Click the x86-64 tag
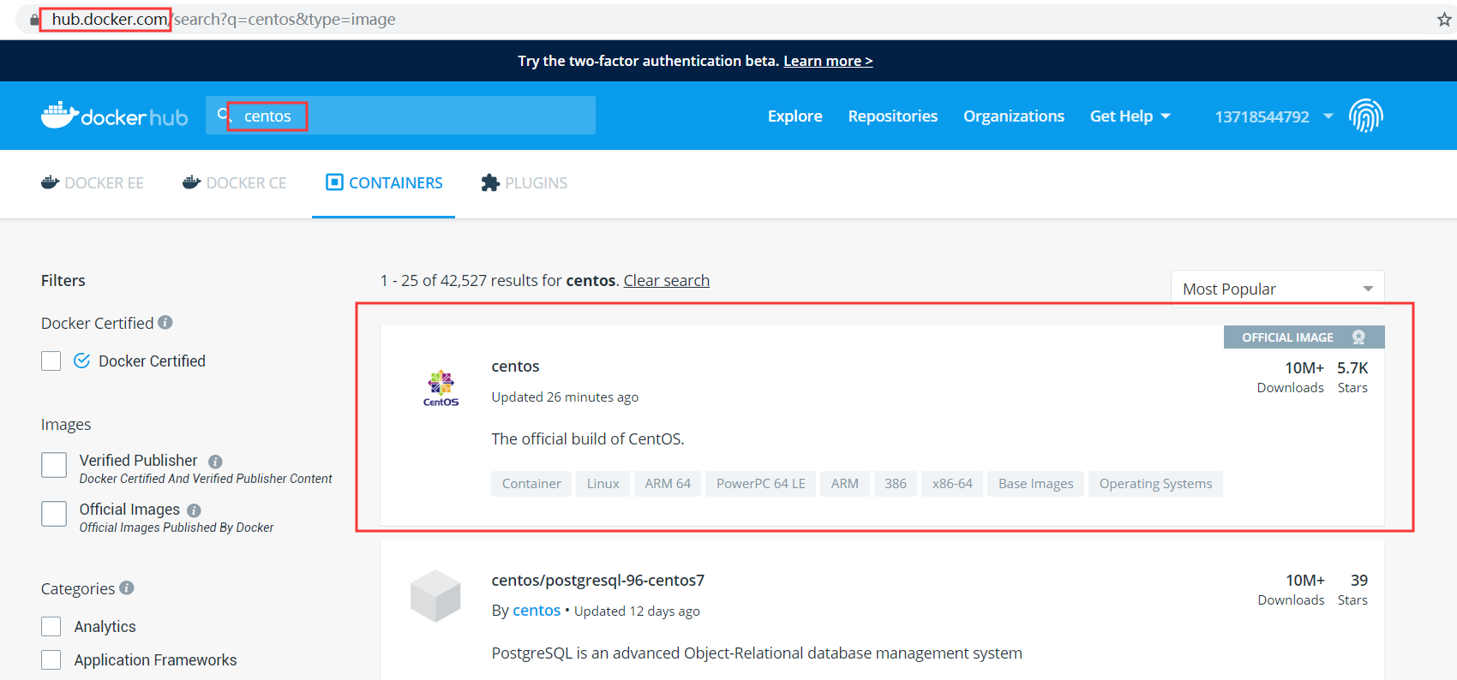The image size is (1457, 680). 952,484
